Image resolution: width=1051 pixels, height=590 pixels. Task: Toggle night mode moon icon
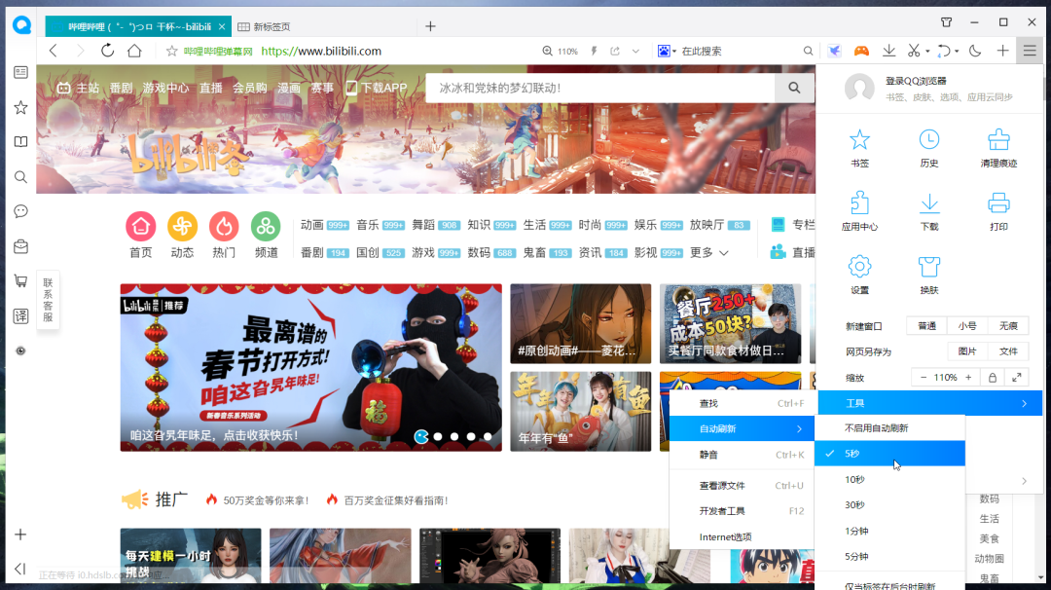point(975,51)
